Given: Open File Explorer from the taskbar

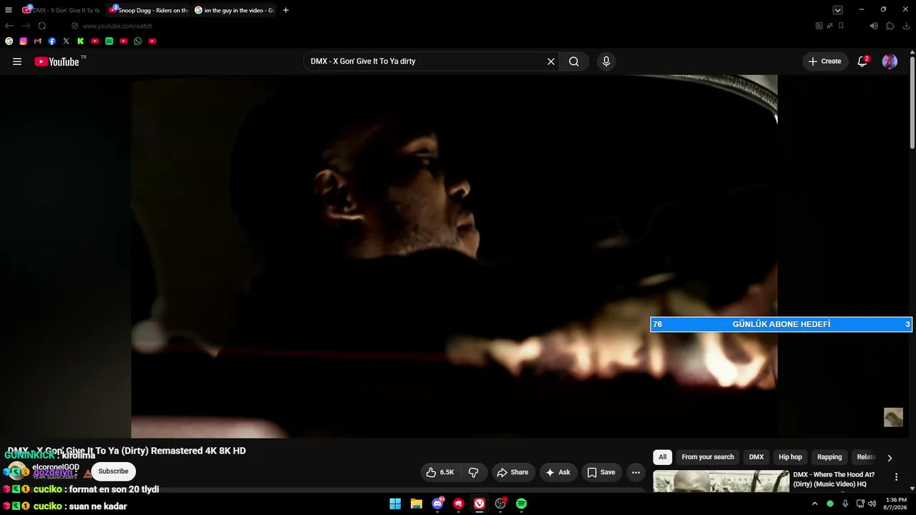Looking at the screenshot, I should point(416,504).
